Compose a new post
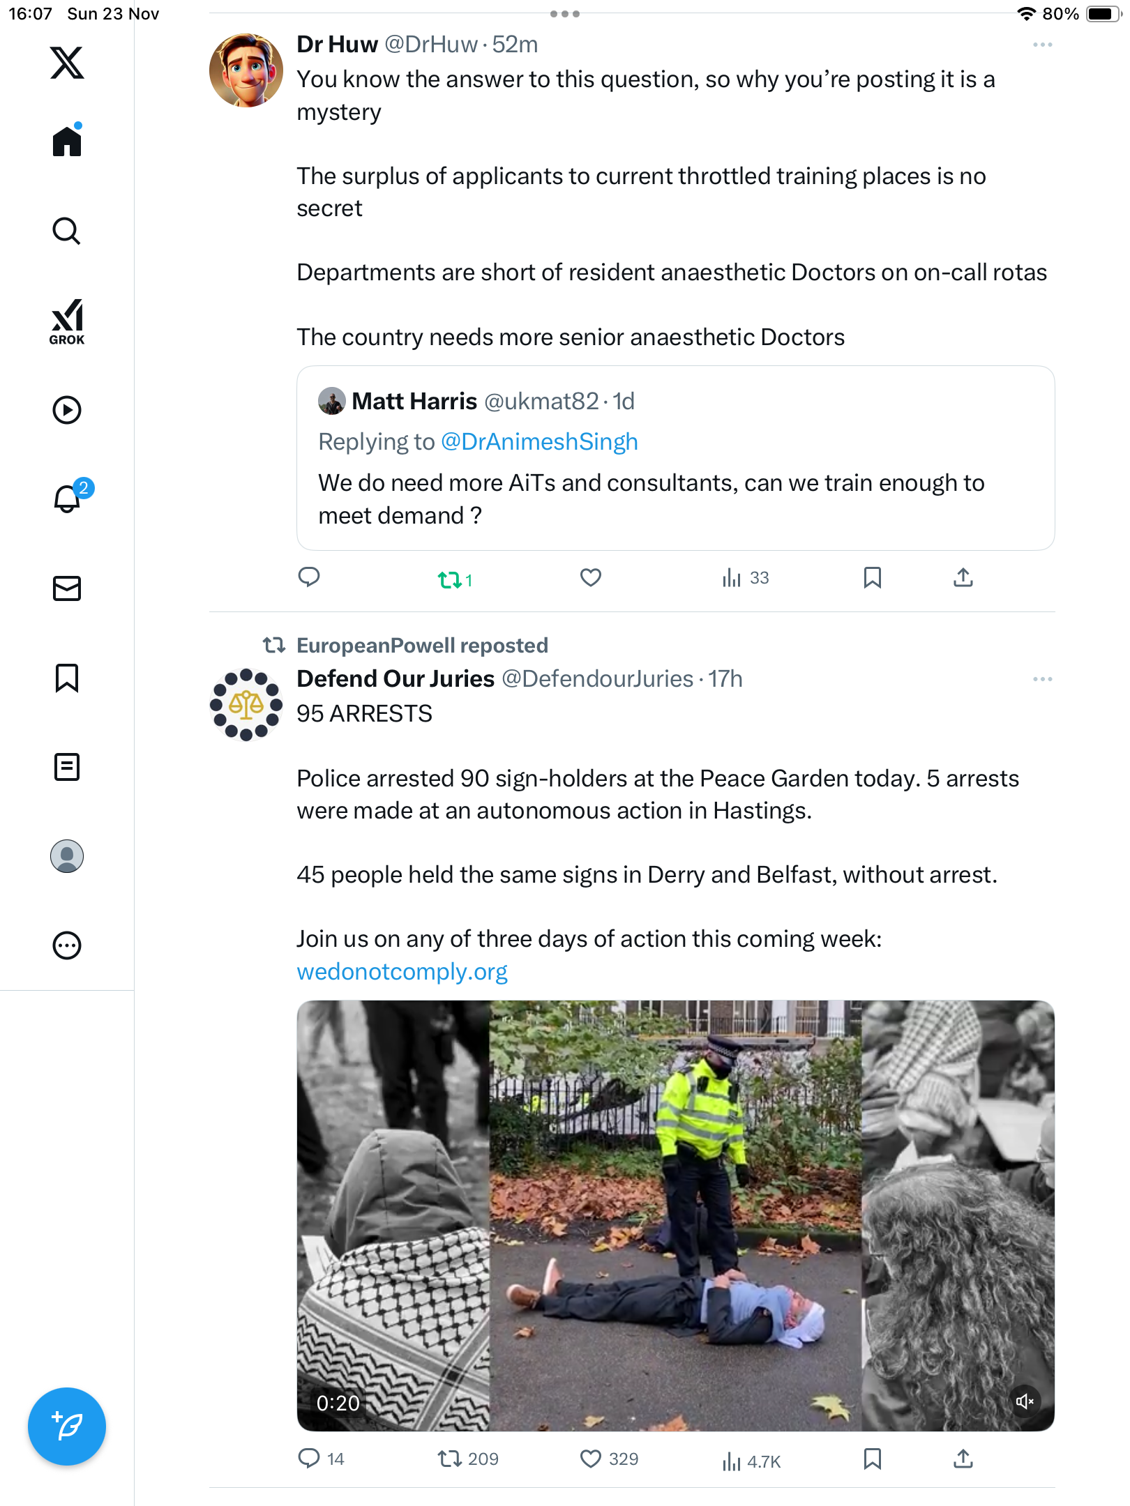 click(67, 1427)
